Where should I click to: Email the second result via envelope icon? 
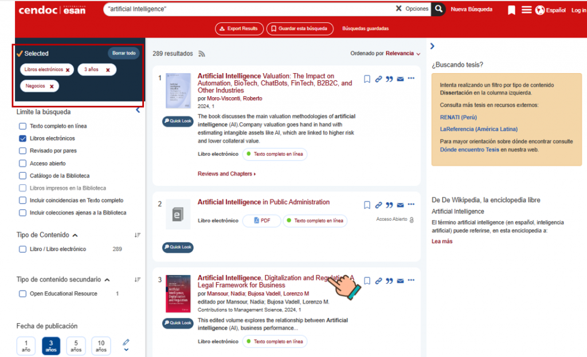[400, 205]
